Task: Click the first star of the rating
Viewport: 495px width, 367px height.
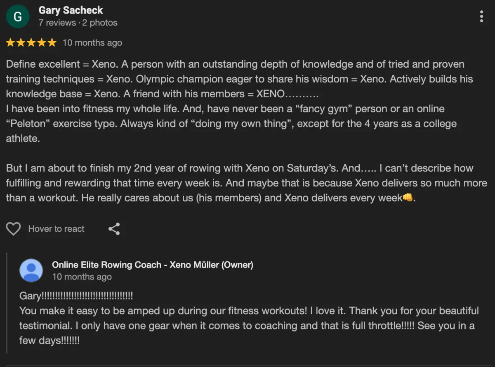Action: [11, 43]
